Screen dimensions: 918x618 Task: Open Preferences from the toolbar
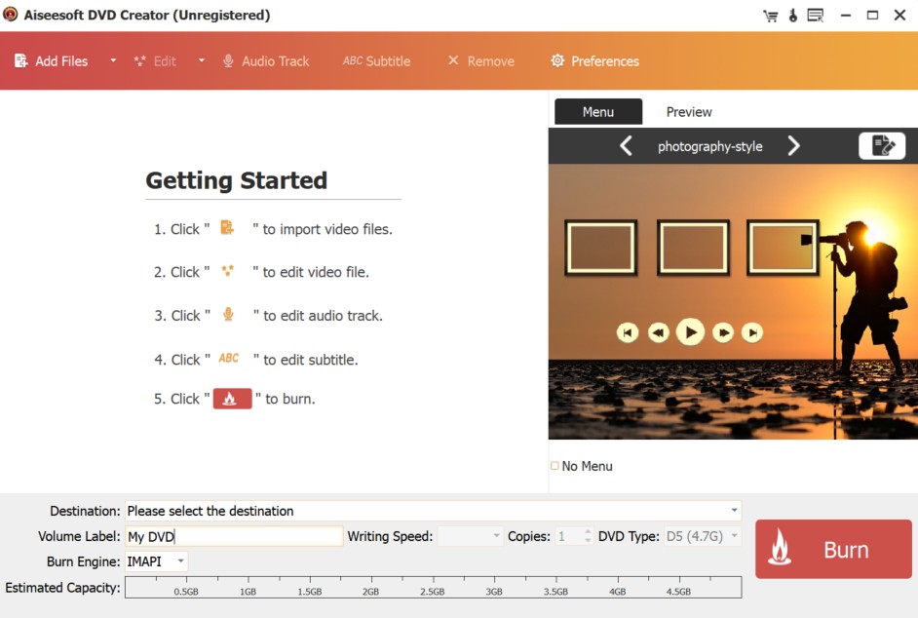click(593, 60)
